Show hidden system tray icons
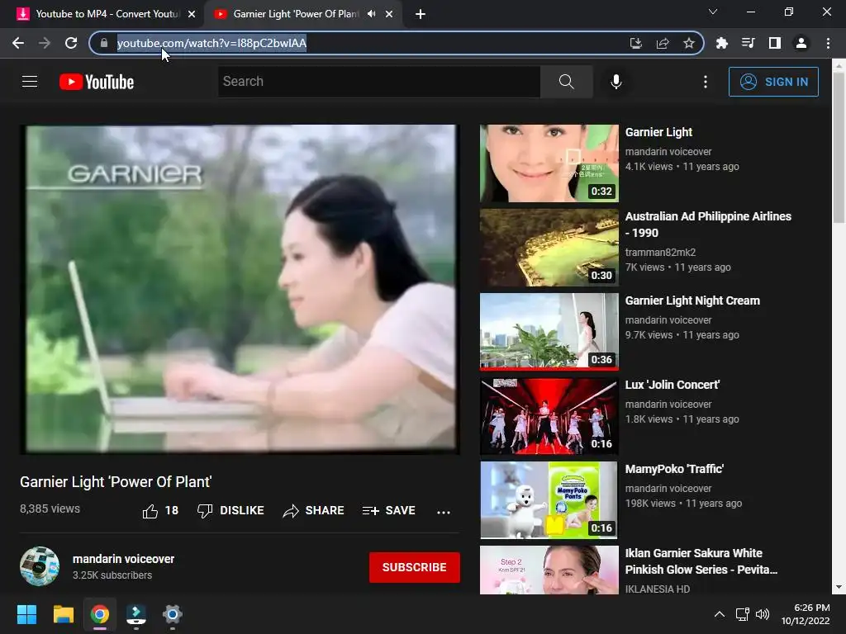The image size is (846, 634). point(720,614)
